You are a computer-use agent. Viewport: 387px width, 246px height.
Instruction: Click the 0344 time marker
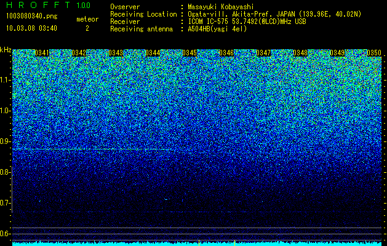153,53
